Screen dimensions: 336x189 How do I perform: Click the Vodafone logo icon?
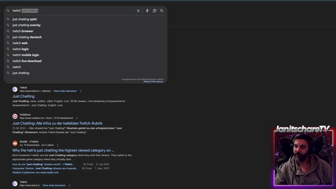(15, 116)
